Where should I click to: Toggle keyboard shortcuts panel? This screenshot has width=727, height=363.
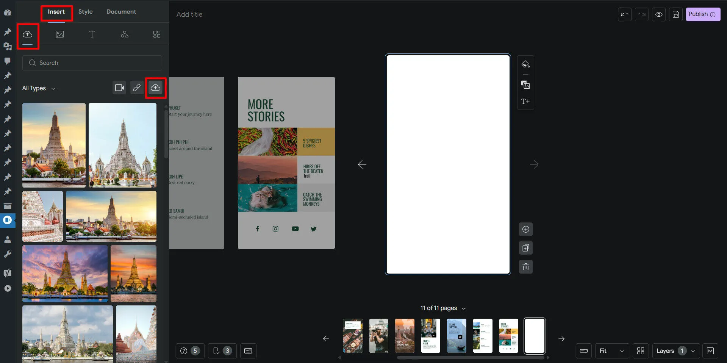click(248, 351)
